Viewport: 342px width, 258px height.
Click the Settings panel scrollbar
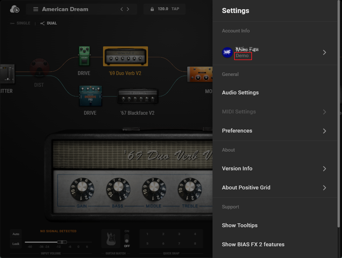click(339, 114)
